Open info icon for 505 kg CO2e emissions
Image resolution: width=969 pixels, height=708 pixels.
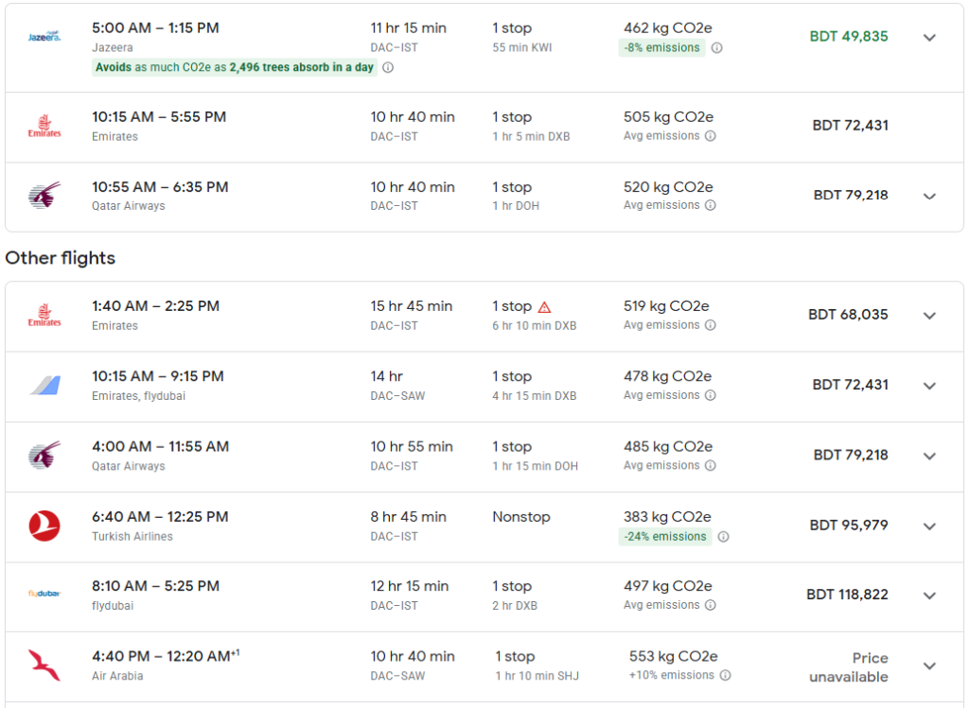711,136
